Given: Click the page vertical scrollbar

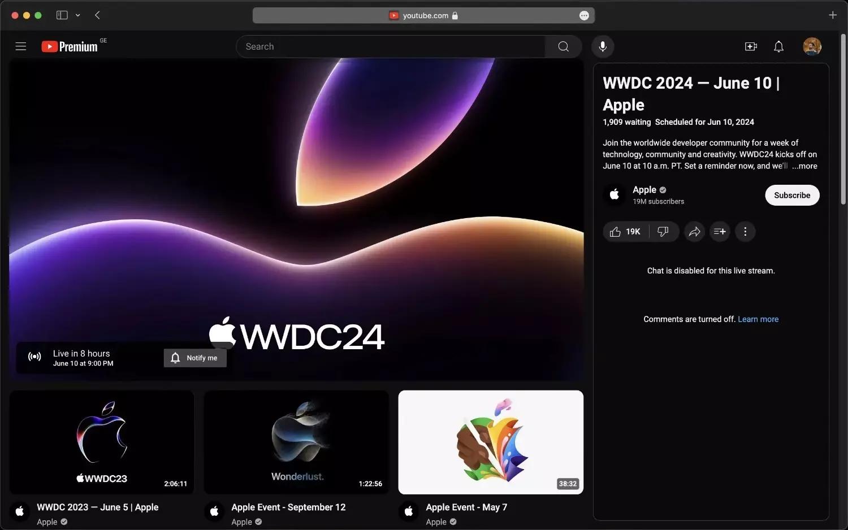Looking at the screenshot, I should click(x=843, y=119).
